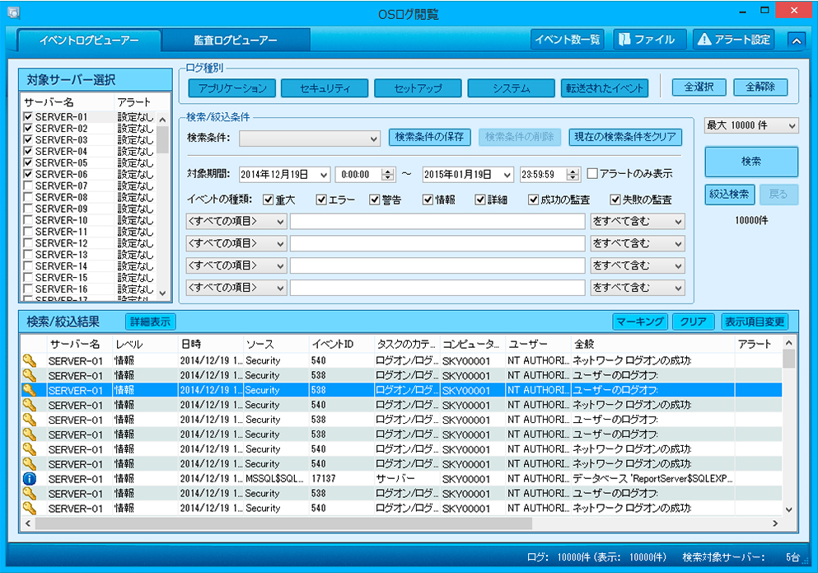This screenshot has height=573, width=818.
Task: Check SERVER-14 checkbox
Action: (x=28, y=265)
